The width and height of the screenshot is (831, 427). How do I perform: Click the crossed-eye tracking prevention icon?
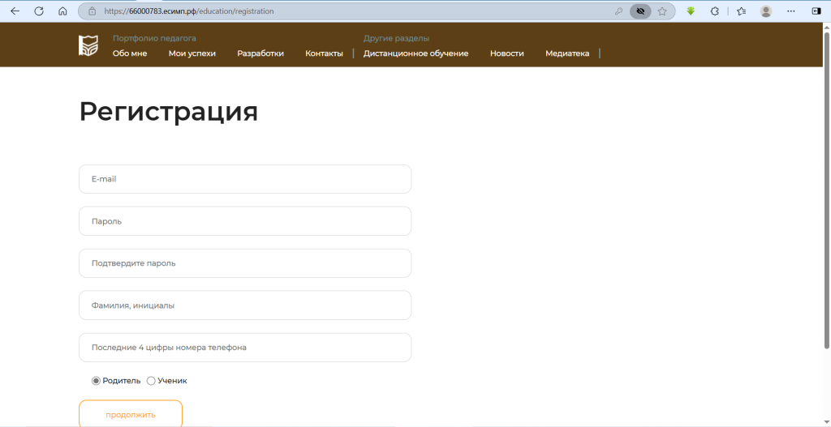tap(640, 11)
